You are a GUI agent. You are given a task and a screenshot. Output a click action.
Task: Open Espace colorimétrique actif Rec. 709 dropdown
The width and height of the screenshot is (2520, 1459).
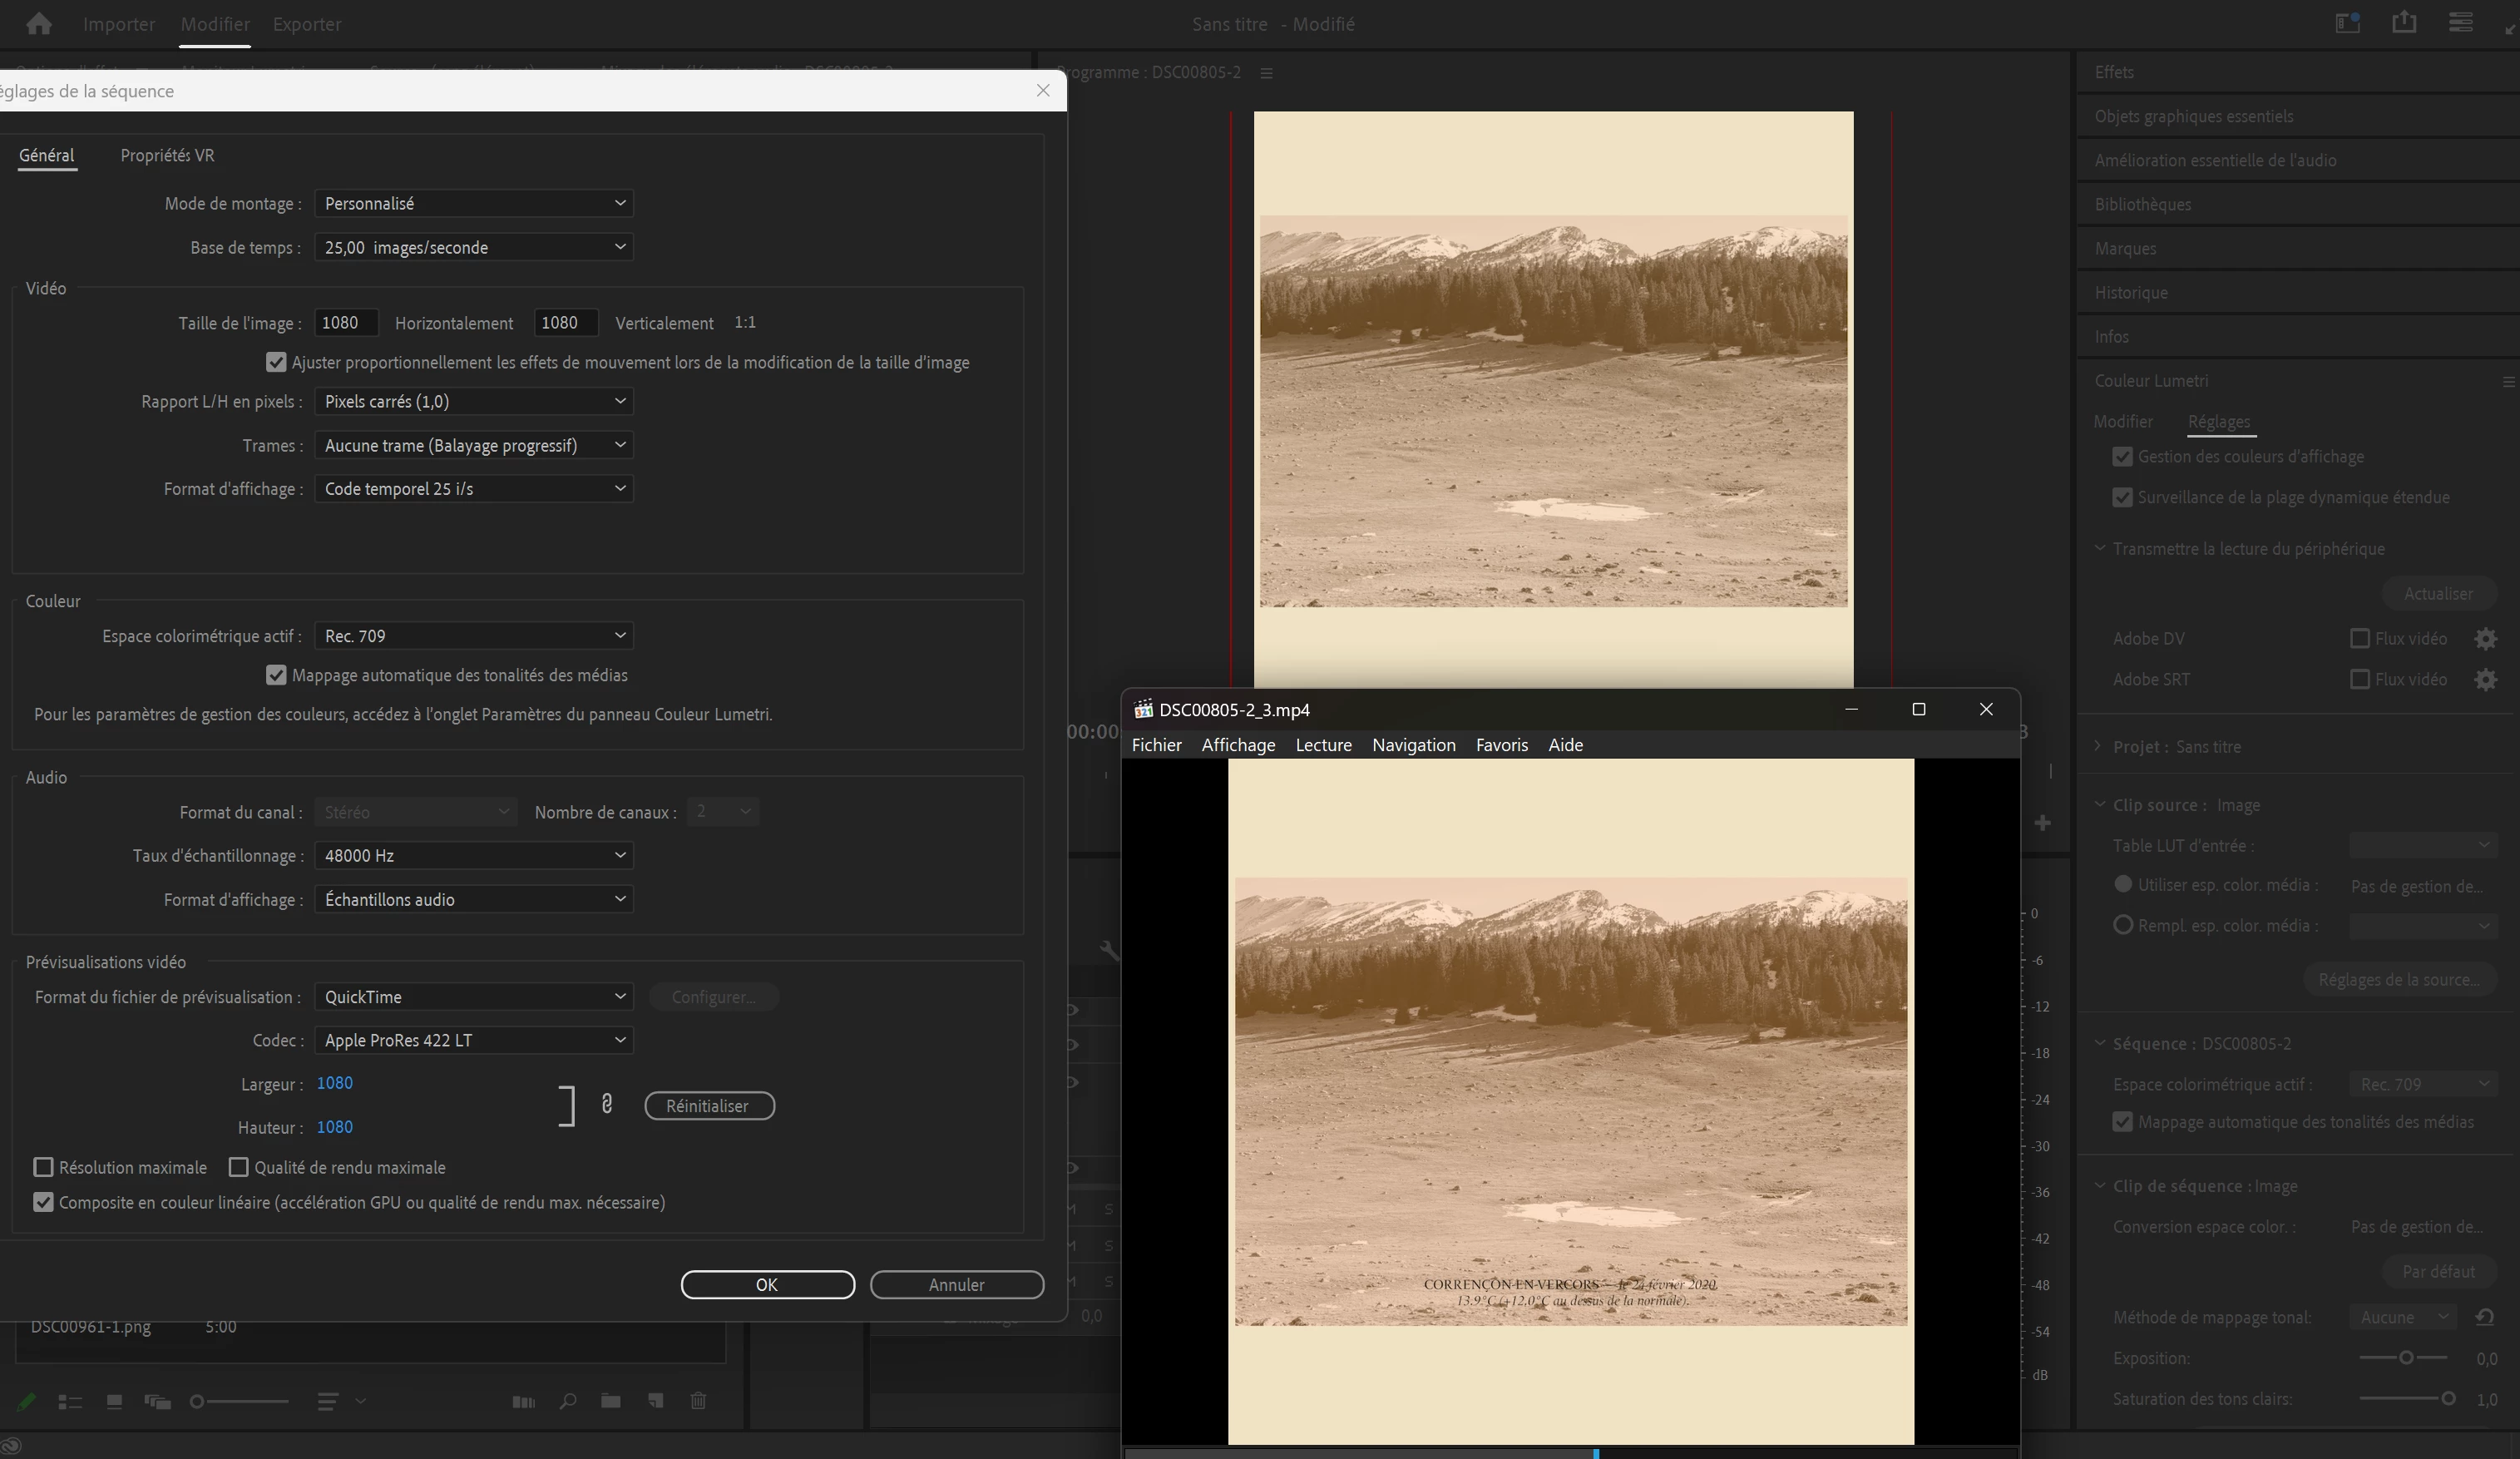tap(474, 636)
